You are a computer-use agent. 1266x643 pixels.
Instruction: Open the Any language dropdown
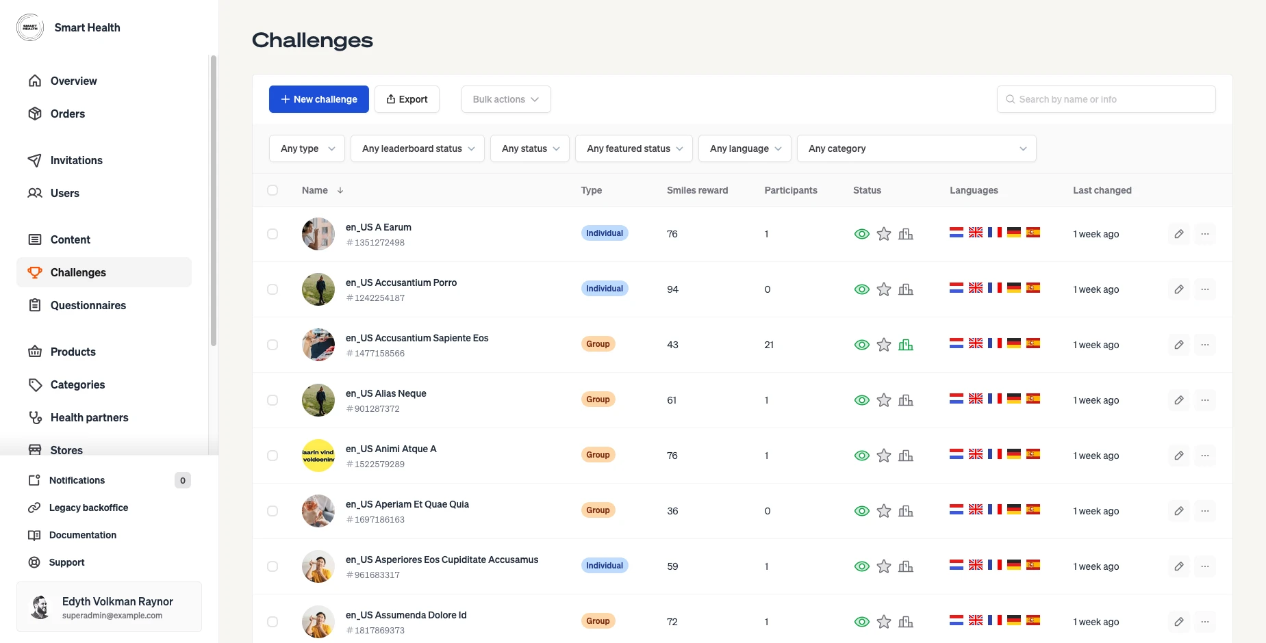(x=745, y=148)
